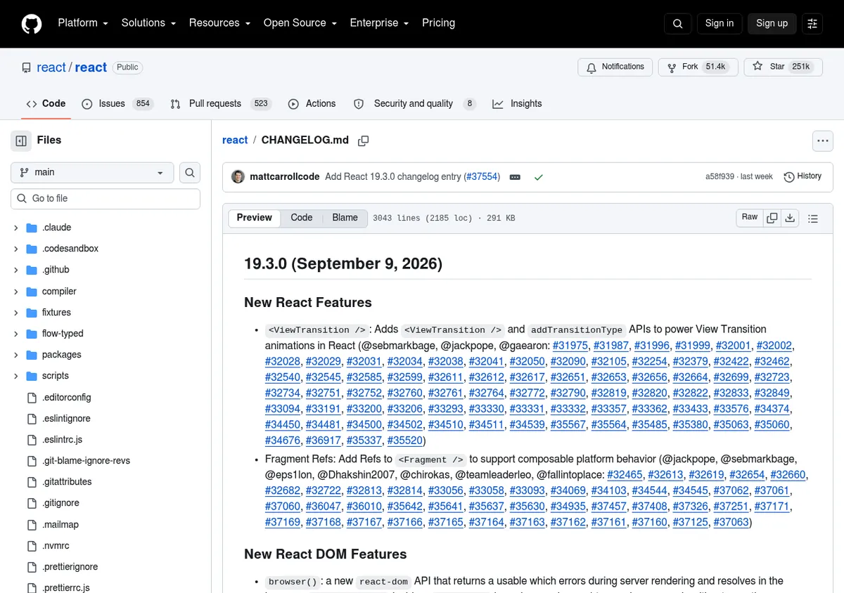
Task: View the green commit status checkmark
Action: [x=538, y=177]
